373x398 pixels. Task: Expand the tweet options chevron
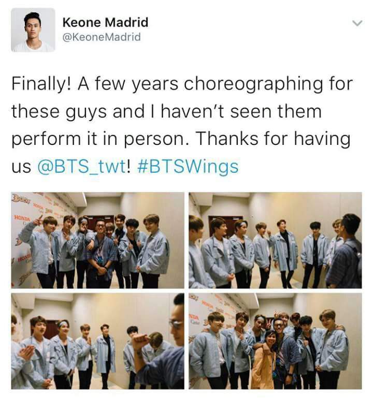tap(357, 23)
